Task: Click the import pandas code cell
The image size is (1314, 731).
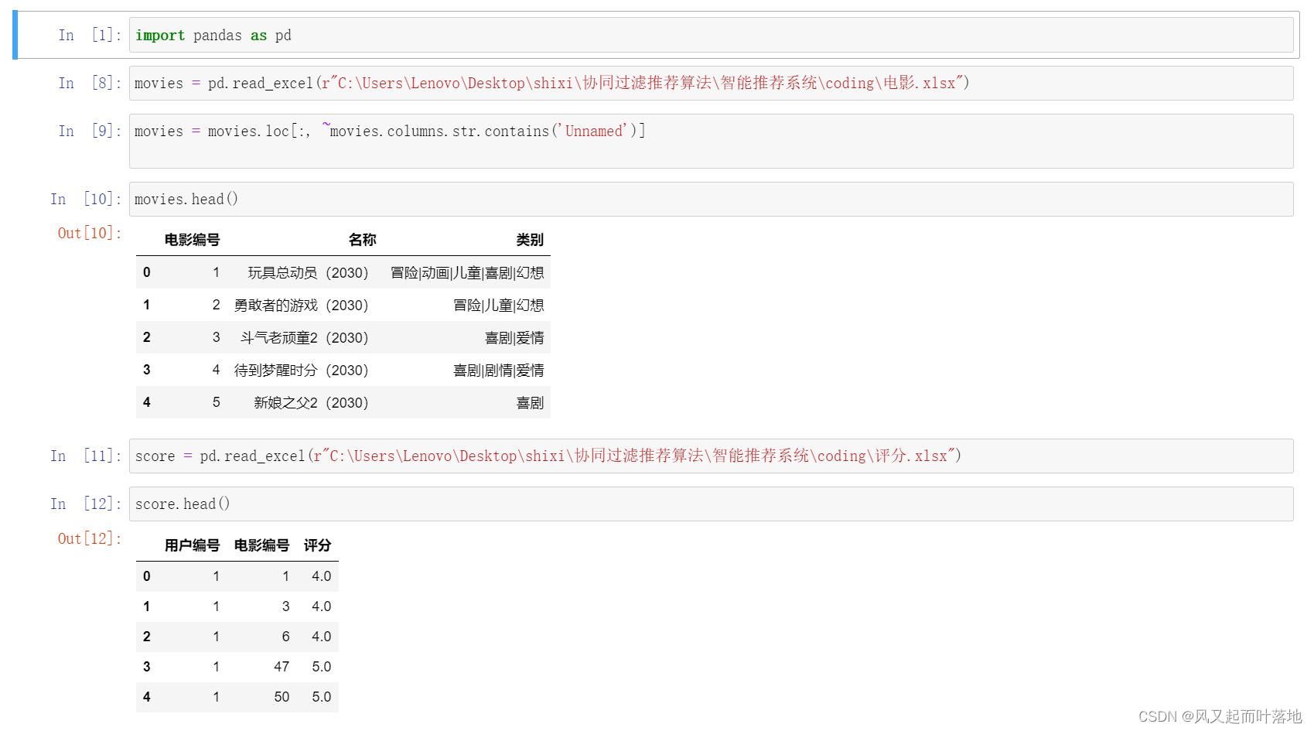Action: click(711, 35)
